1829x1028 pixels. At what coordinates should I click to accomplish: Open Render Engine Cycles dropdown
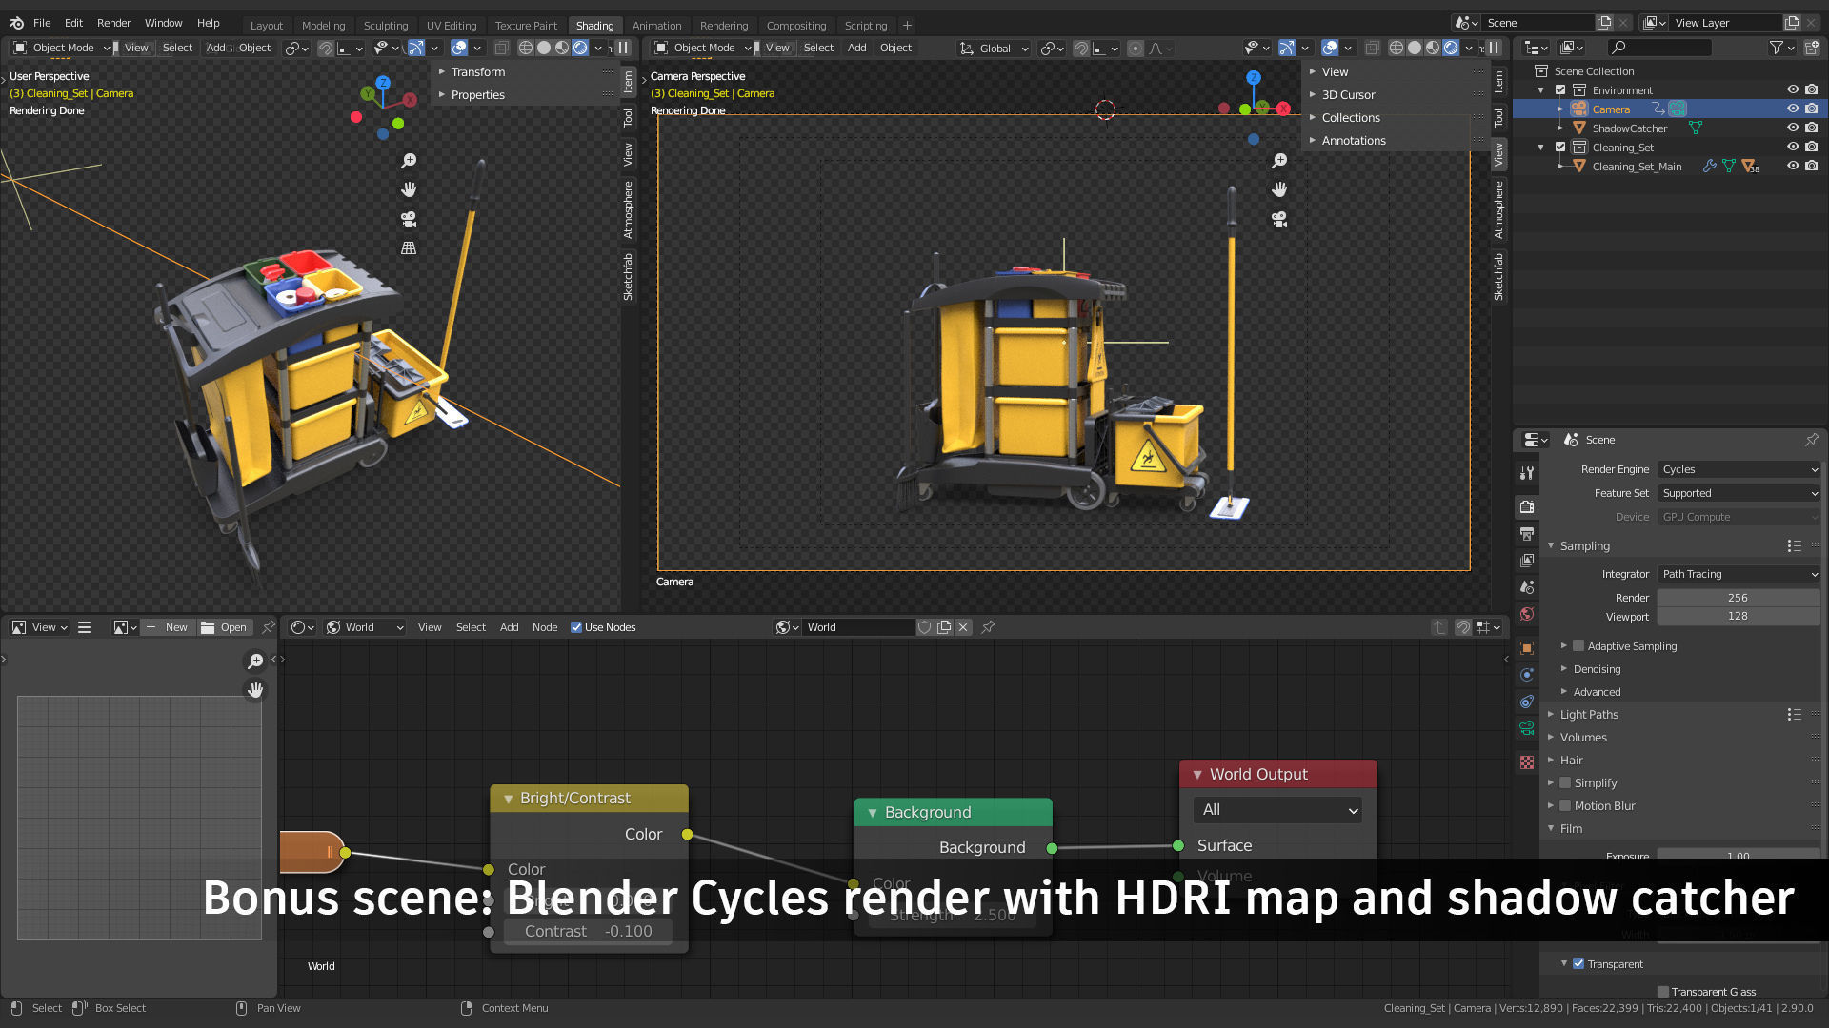(1739, 469)
